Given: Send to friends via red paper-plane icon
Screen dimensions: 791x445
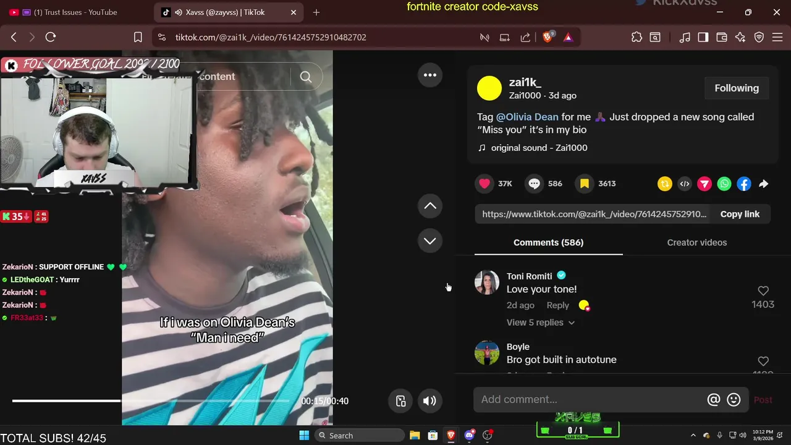Looking at the screenshot, I should click(x=704, y=184).
